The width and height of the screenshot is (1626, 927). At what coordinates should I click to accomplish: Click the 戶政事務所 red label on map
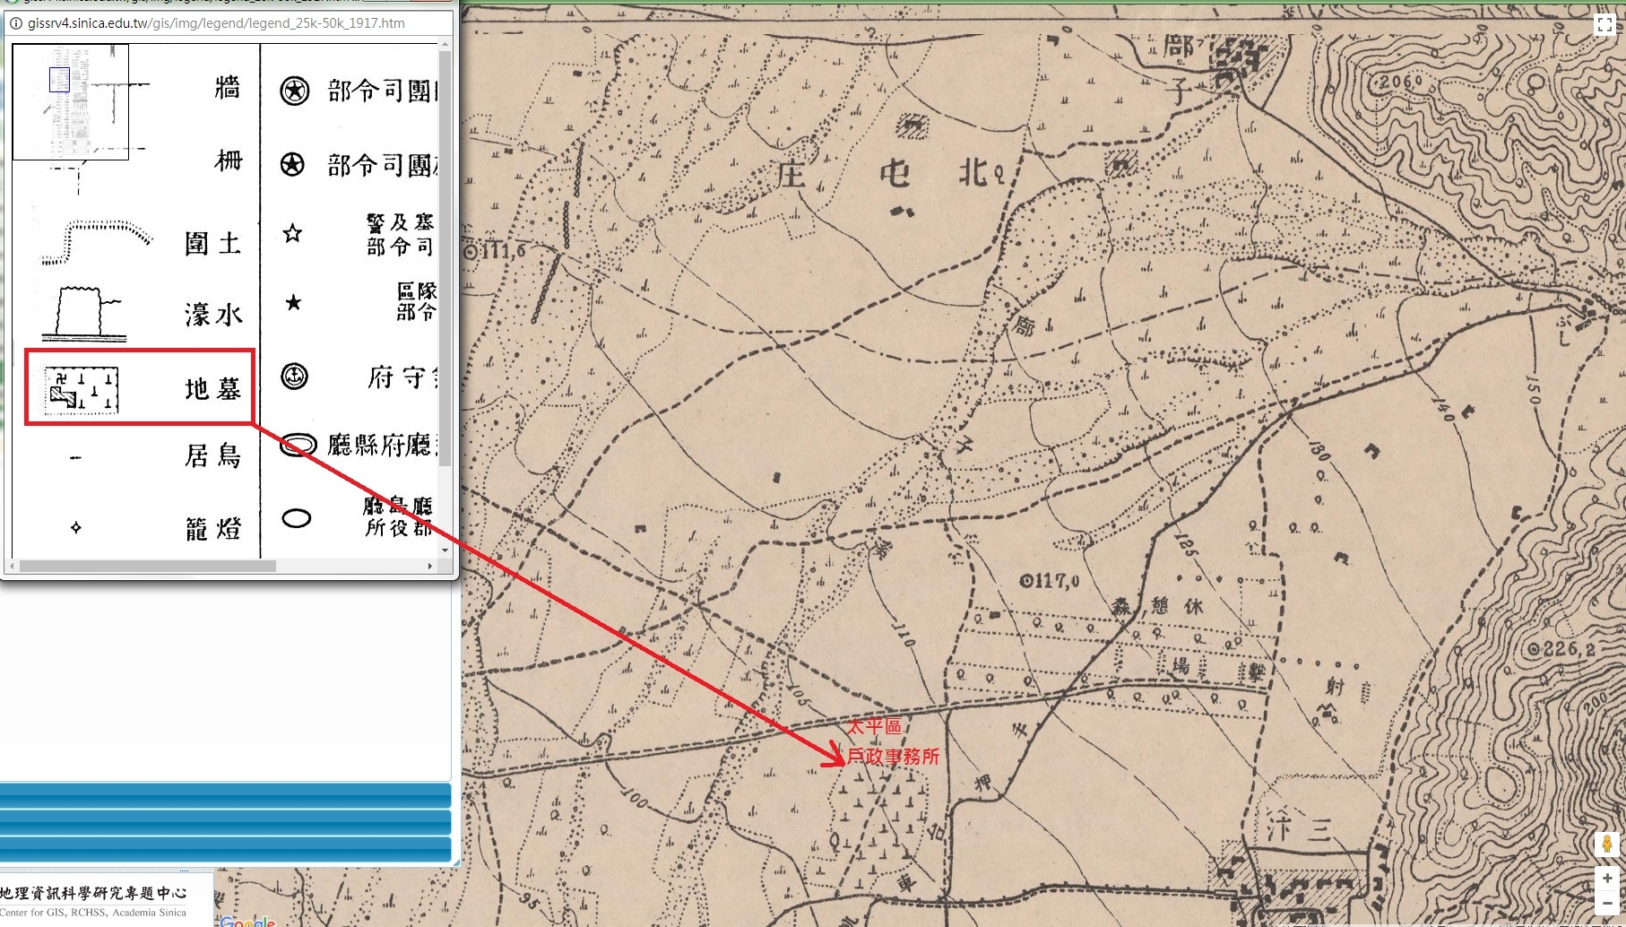(x=894, y=757)
